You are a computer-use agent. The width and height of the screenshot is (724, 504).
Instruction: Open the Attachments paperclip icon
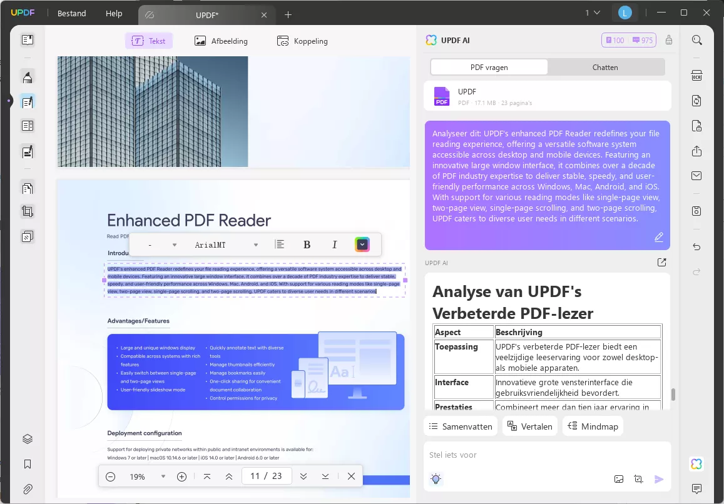pyautogui.click(x=28, y=489)
